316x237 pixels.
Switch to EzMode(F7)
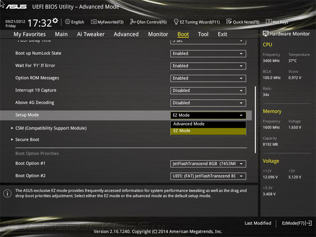click(297, 223)
